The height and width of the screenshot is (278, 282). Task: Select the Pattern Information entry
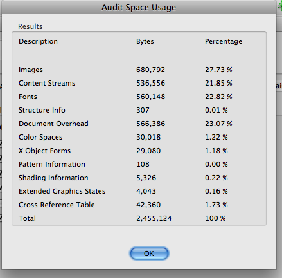pyautogui.click(x=52, y=164)
